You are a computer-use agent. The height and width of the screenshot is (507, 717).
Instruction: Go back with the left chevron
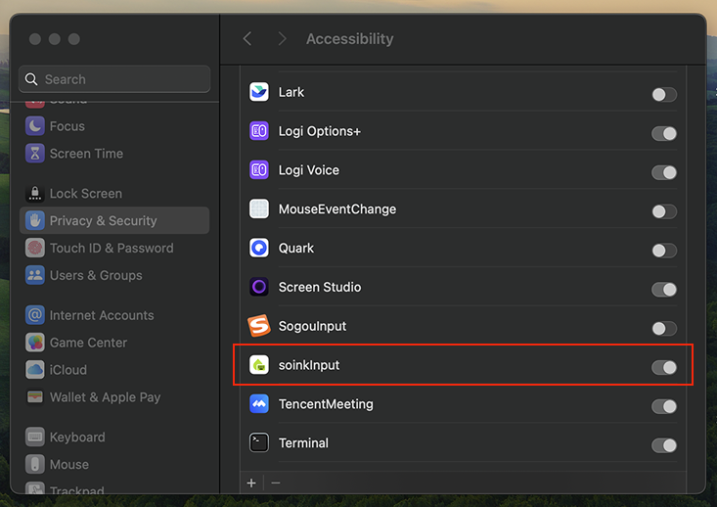click(x=247, y=39)
